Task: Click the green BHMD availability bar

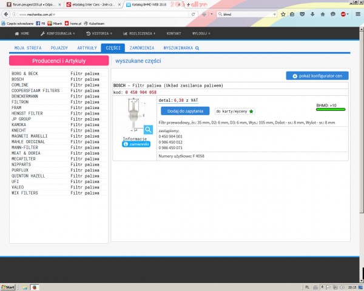Action: [x=331, y=110]
